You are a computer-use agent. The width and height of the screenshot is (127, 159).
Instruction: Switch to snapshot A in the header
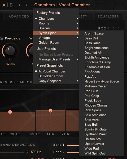[4, 5]
